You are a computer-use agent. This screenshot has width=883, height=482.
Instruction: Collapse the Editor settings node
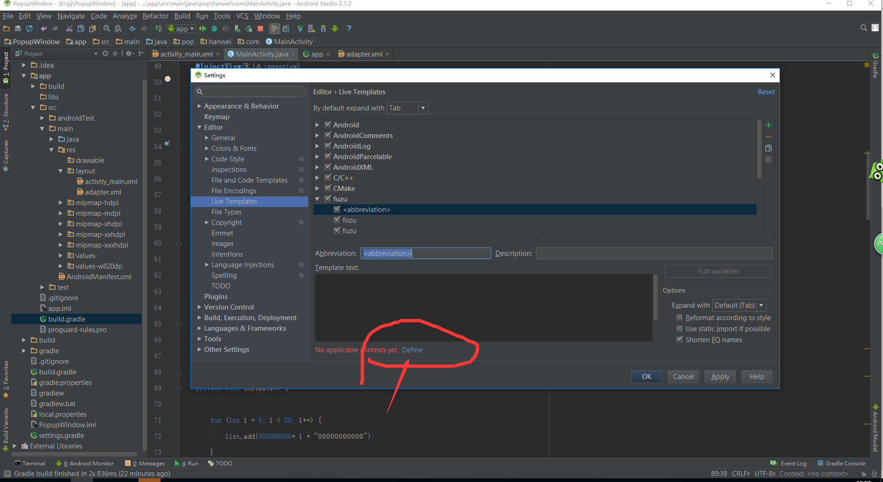(x=199, y=127)
